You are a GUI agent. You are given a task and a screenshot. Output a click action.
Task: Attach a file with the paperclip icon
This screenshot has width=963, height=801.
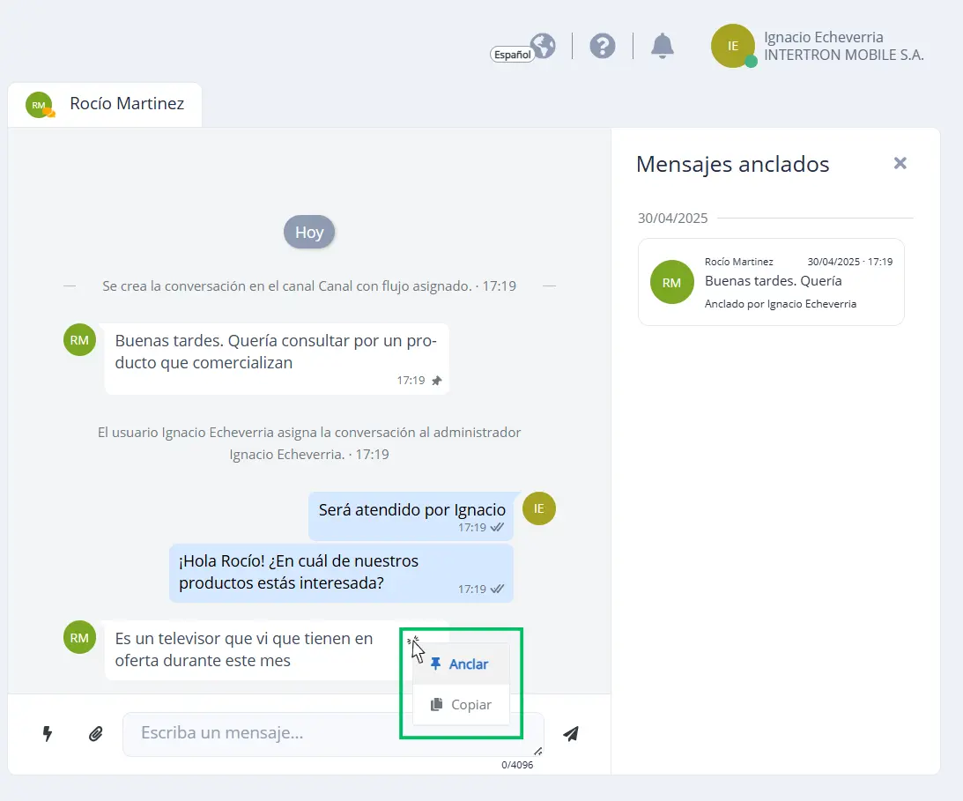pos(96,733)
